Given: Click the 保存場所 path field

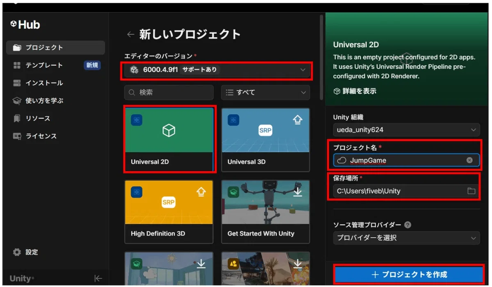Looking at the screenshot, I should (406, 191).
